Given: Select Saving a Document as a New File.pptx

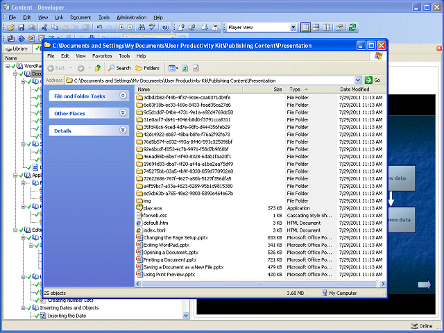Looking at the screenshot, I should (180, 267).
